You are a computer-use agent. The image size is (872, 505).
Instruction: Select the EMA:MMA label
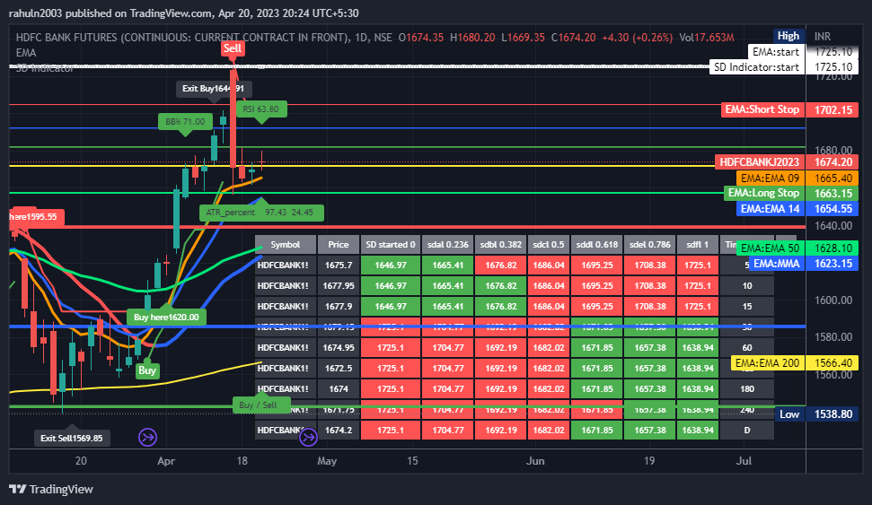[x=776, y=264]
